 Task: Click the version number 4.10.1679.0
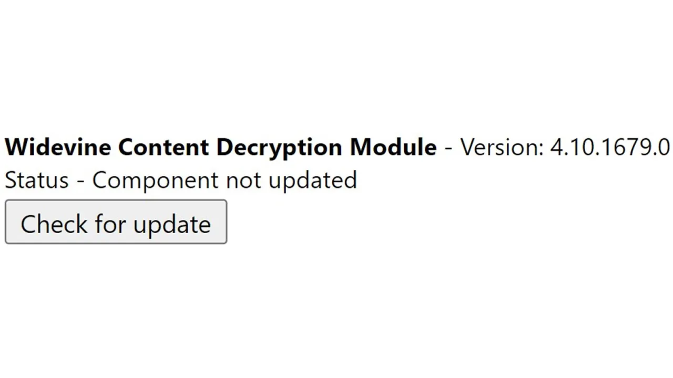tap(610, 148)
